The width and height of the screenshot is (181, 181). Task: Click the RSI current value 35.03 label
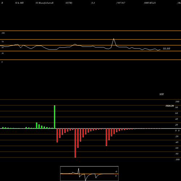(x=167, y=49)
